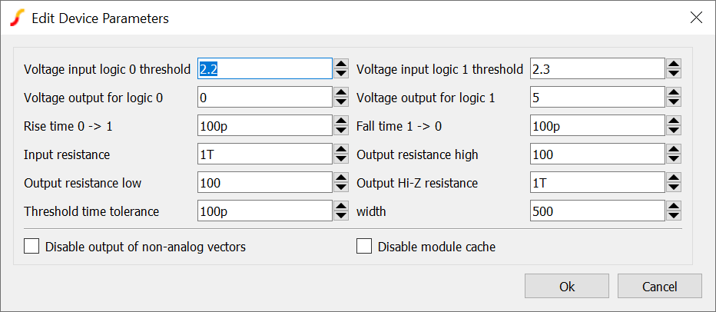The height and width of the screenshot is (312, 716).
Task: Confirm changes with the Ok button
Action: click(x=567, y=287)
